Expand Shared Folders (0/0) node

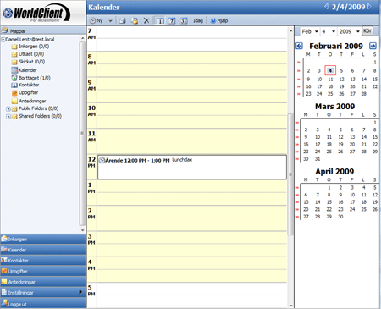coord(8,116)
